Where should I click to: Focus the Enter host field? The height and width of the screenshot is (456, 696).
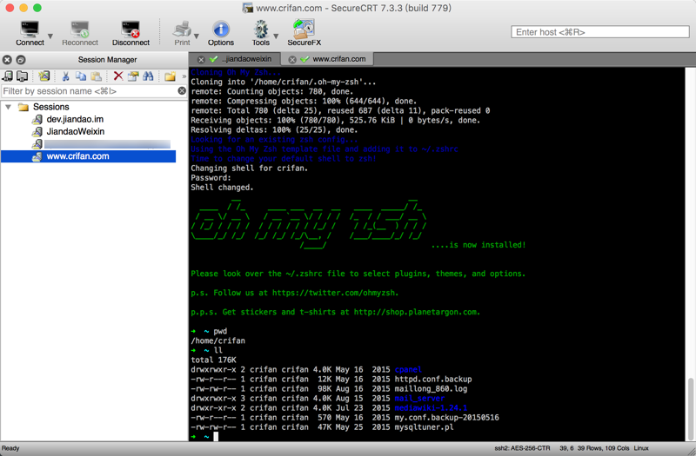(600, 32)
